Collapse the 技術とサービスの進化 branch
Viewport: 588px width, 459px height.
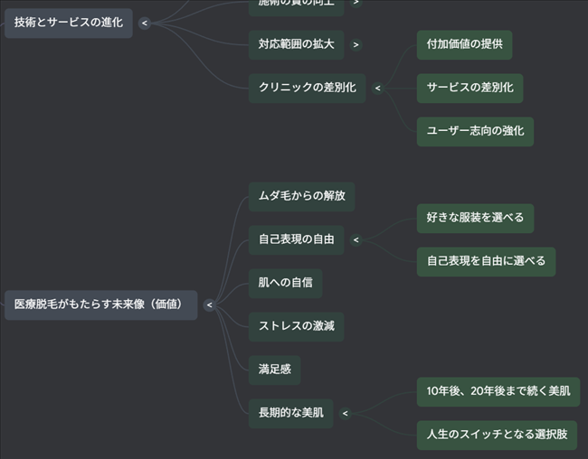(x=145, y=23)
